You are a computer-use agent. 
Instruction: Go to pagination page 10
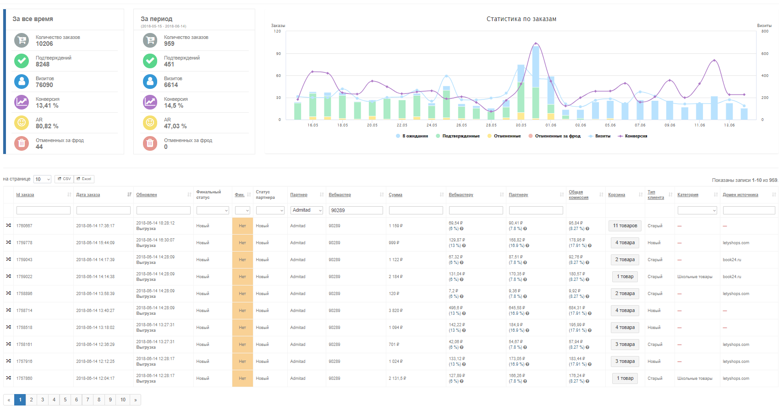[x=123, y=400]
